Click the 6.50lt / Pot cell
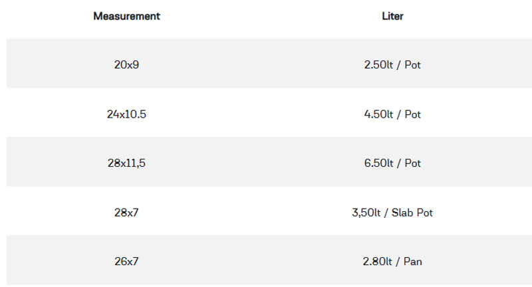532x287 pixels. [x=392, y=163]
